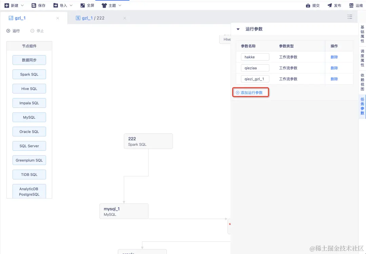Select the Hive SQL node component

29,89
